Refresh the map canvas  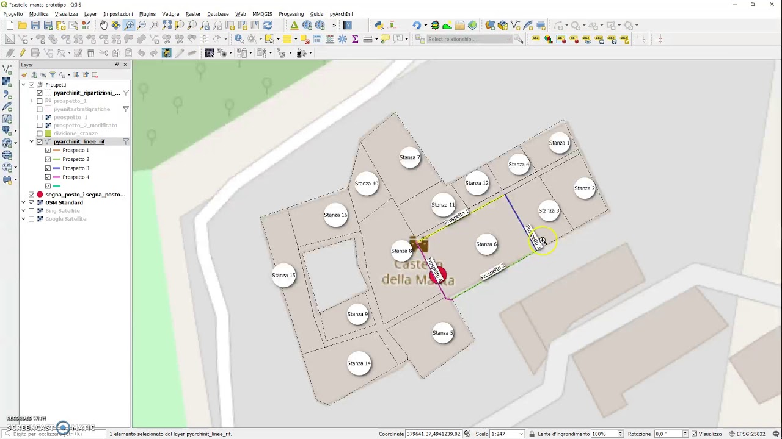[268, 25]
